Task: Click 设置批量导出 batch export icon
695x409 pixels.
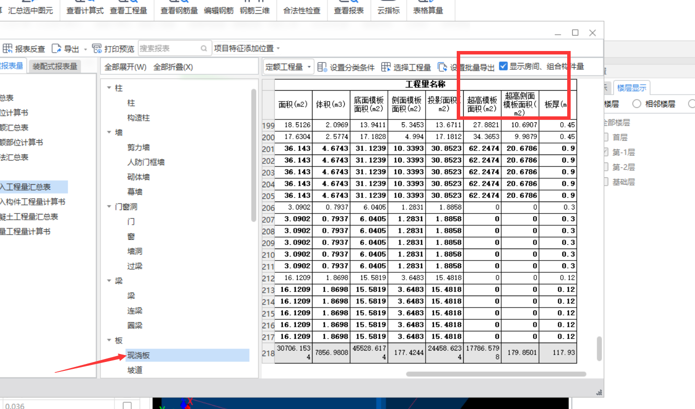Action: point(442,67)
